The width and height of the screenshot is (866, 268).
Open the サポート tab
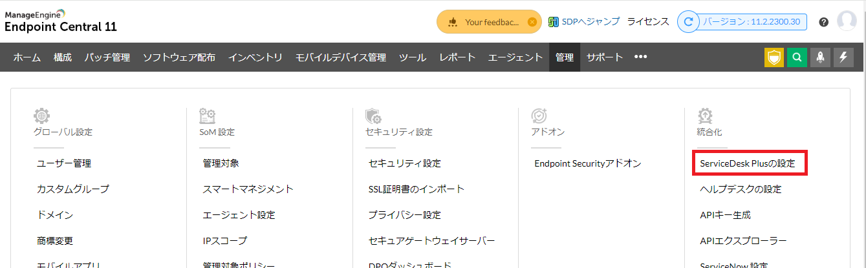click(x=605, y=57)
